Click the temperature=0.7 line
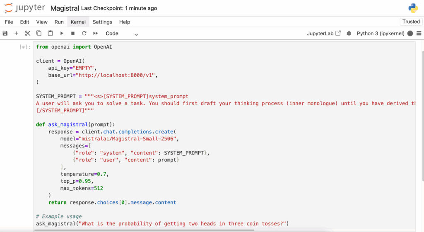 click(84, 174)
